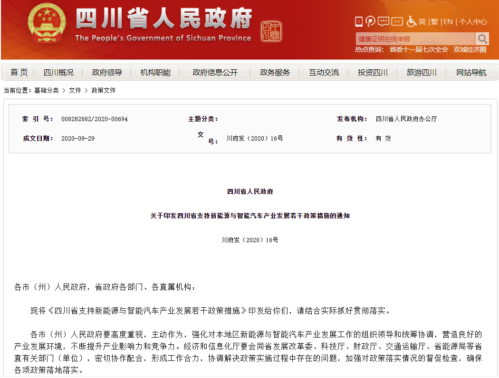This screenshot has height=378, width=499.
Task: Click the search magnifier icon
Action: coord(482,38)
